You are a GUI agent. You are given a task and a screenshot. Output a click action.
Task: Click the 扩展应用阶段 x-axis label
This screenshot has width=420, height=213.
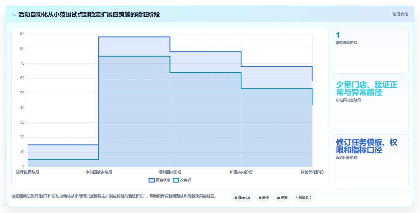pyautogui.click(x=241, y=172)
